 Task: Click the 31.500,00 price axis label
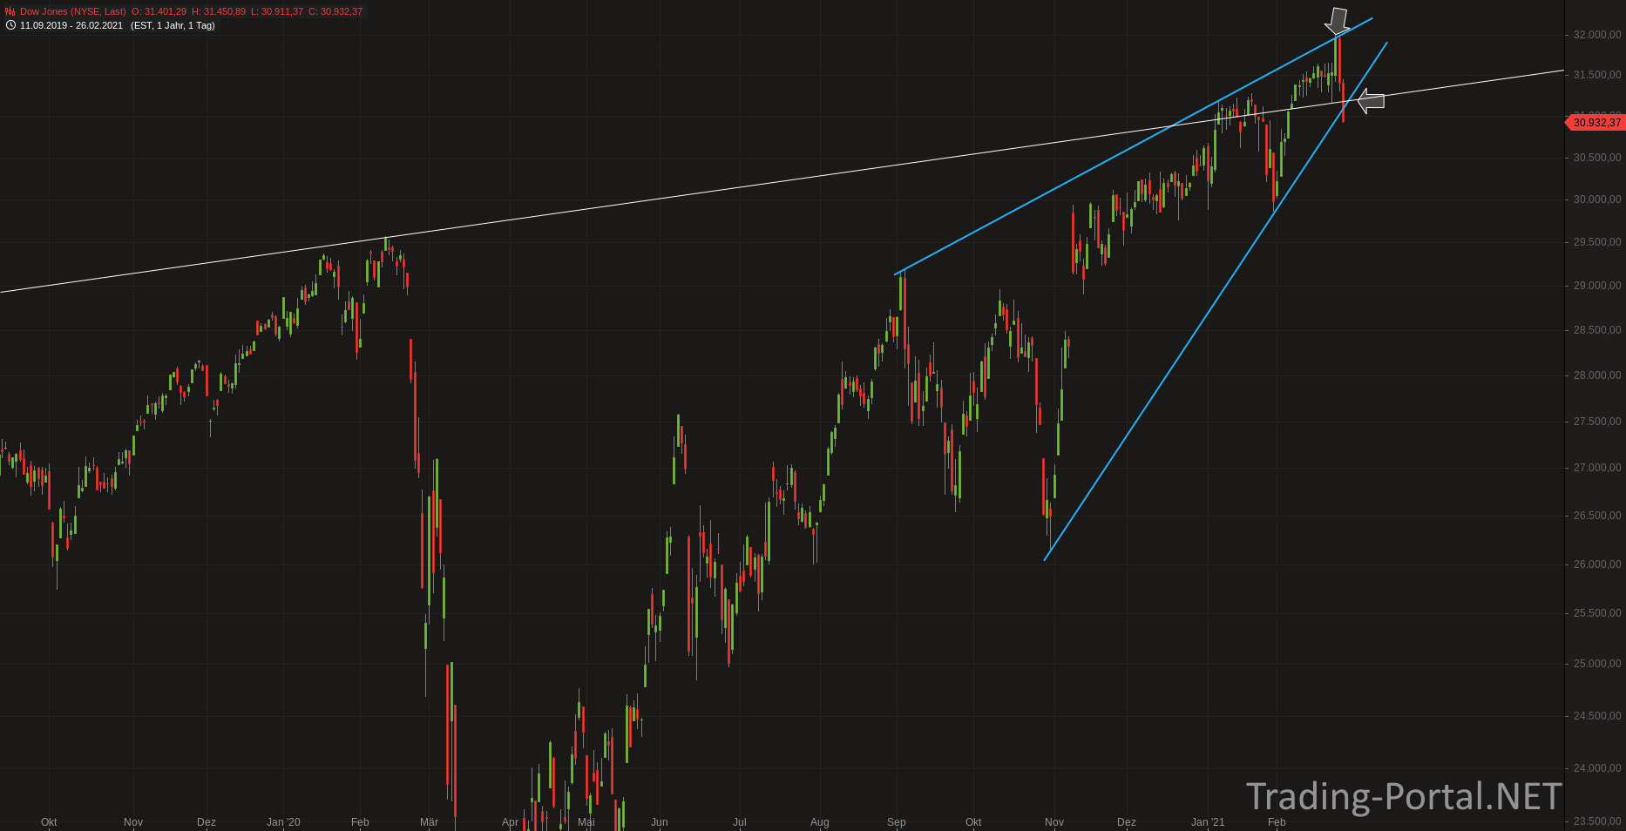[1596, 75]
